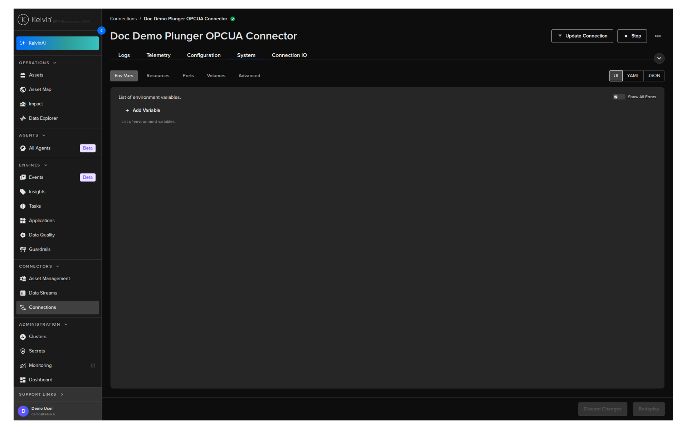Switch to the Connection IO tab
This screenshot has height=429, width=687.
point(289,55)
